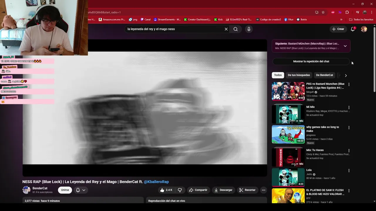Click the video title 'Lola'
The height and width of the screenshot is (211, 376).
pyautogui.click(x=309, y=170)
